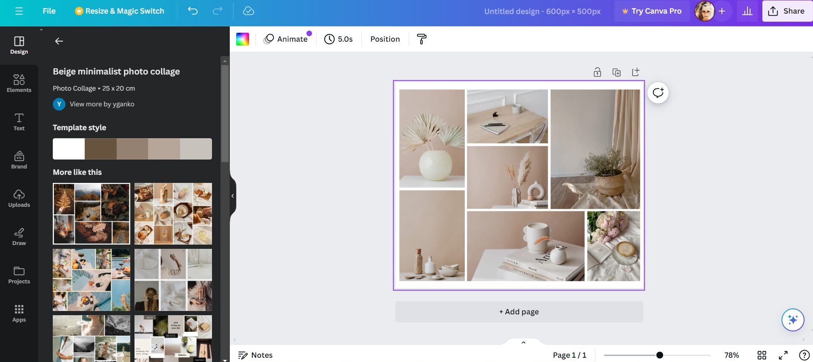The width and height of the screenshot is (813, 362).
Task: Click the copy style paint roller icon
Action: tap(421, 39)
